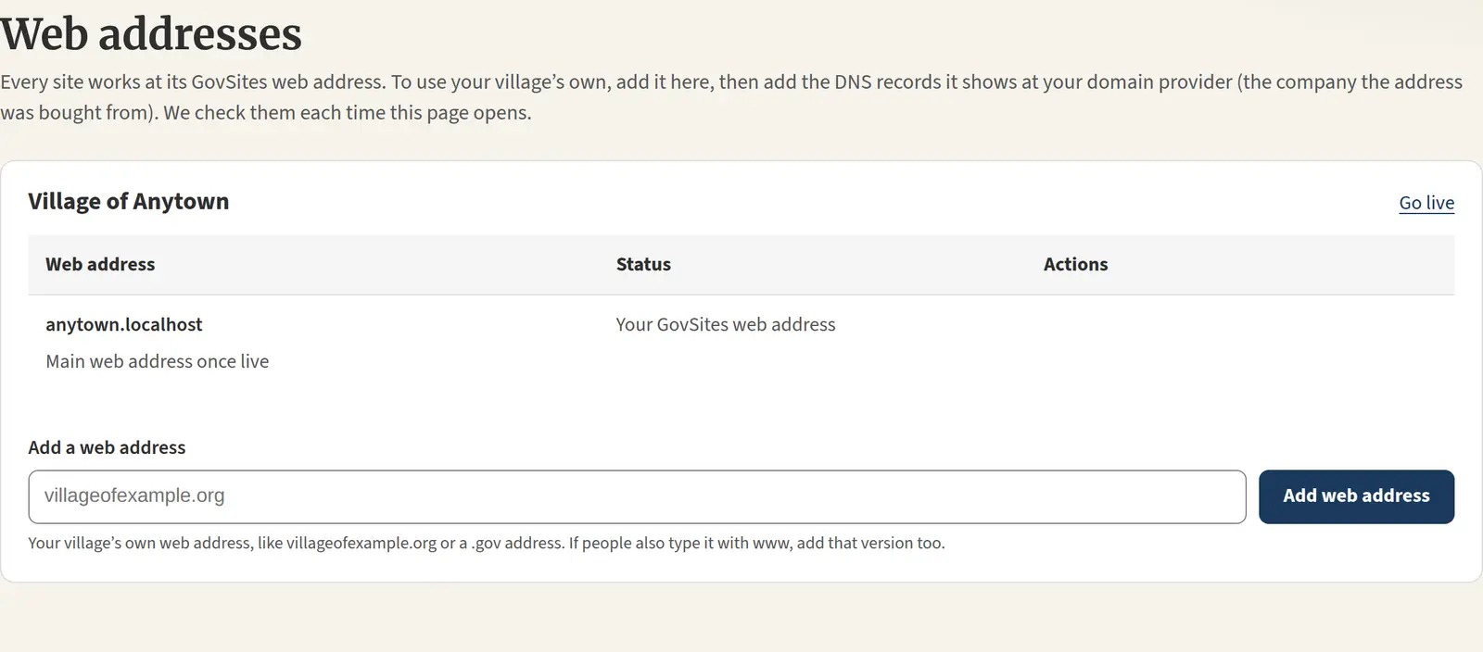Click the Add web address button
This screenshot has height=652, width=1483.
1356,496
